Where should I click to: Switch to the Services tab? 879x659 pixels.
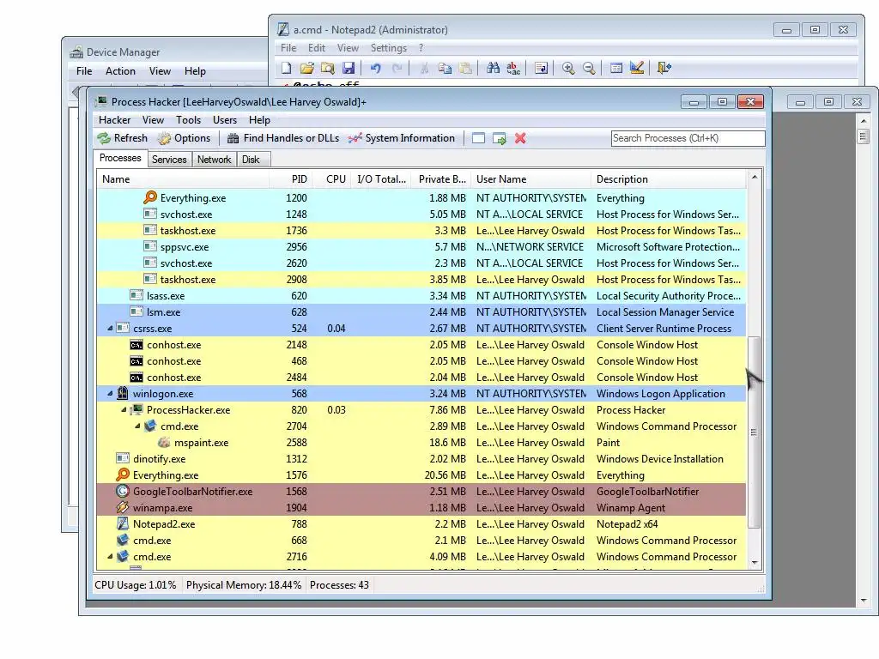click(x=169, y=159)
